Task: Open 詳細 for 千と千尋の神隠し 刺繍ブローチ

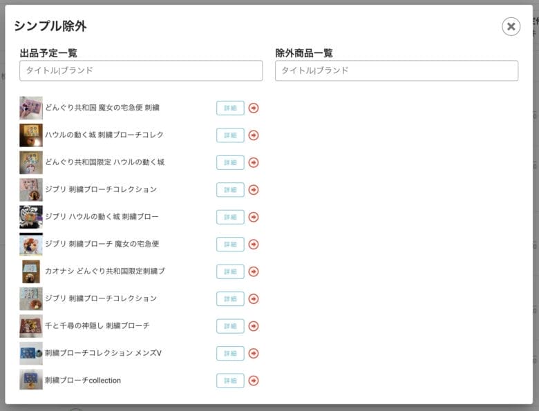Action: [x=230, y=326]
